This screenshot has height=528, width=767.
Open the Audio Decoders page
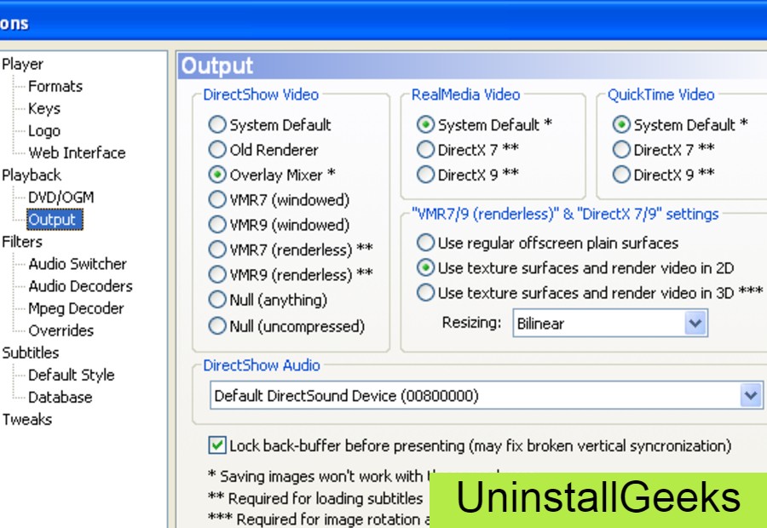click(x=80, y=286)
